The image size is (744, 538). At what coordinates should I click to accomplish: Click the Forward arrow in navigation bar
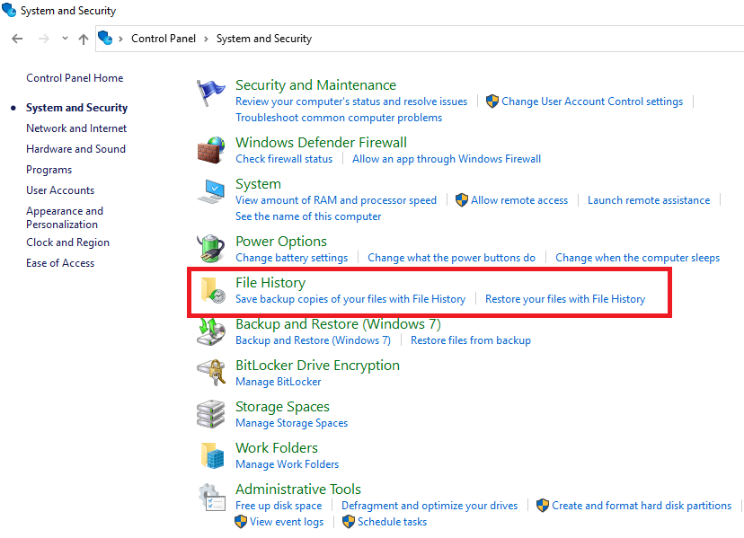pyautogui.click(x=44, y=39)
